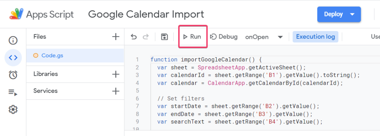
Task: Open the Triggers alarm clock icon
Action: (13, 75)
